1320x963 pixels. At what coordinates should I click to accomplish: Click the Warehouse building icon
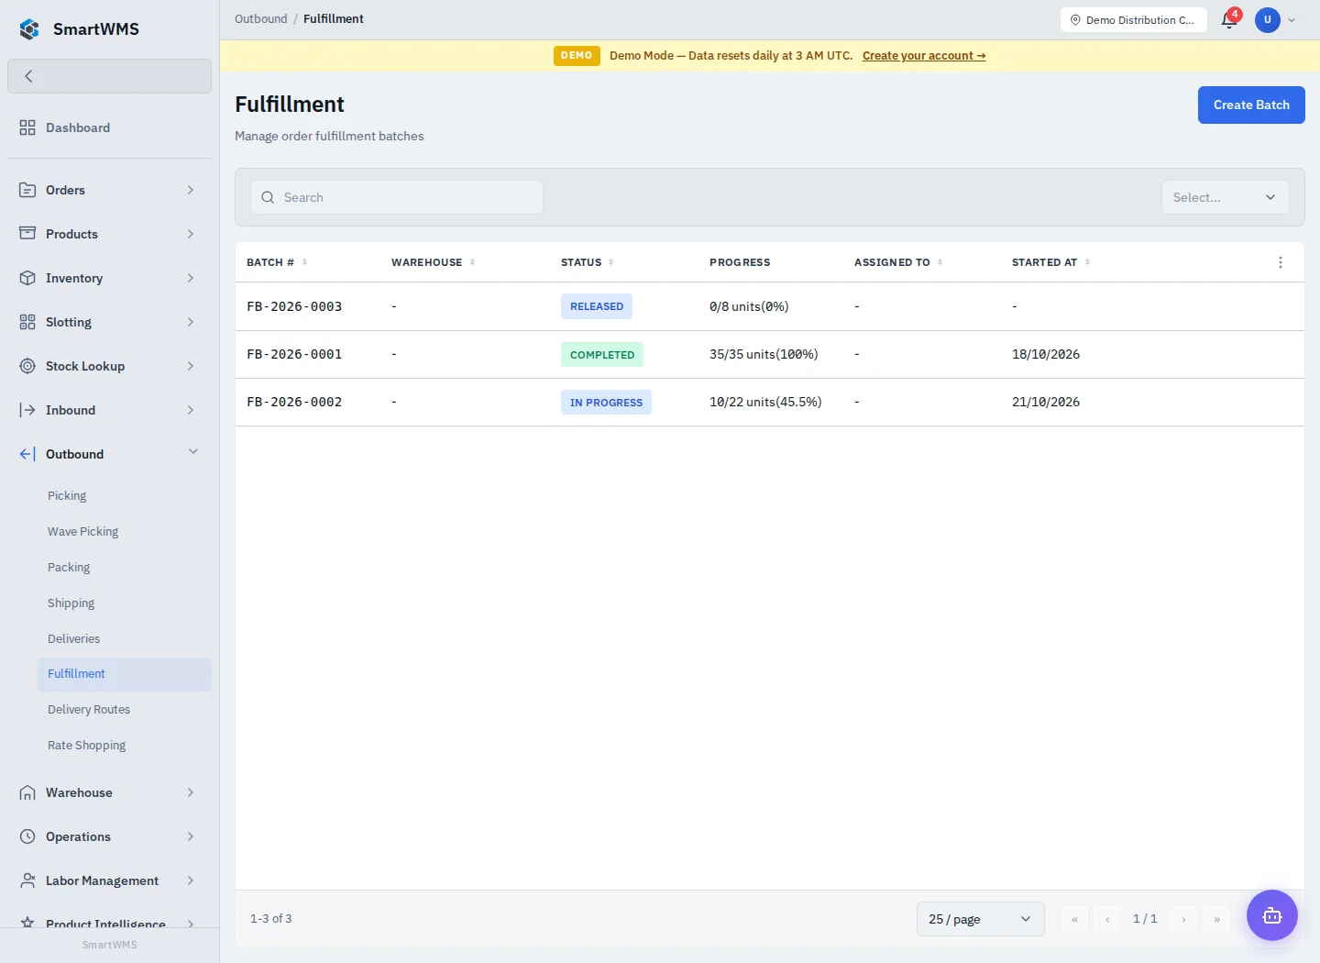tap(27, 792)
